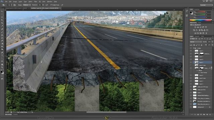Image resolution: width=214 pixels, height=120 pixels.
Task: Select the Clone Stamp tool
Action: click(2, 35)
